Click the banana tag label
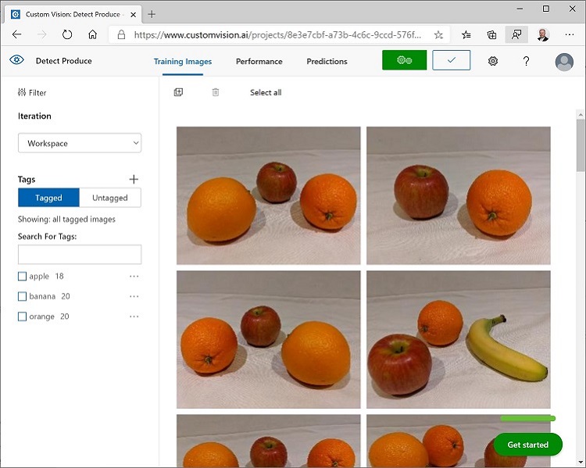The height and width of the screenshot is (468, 586). click(x=42, y=296)
